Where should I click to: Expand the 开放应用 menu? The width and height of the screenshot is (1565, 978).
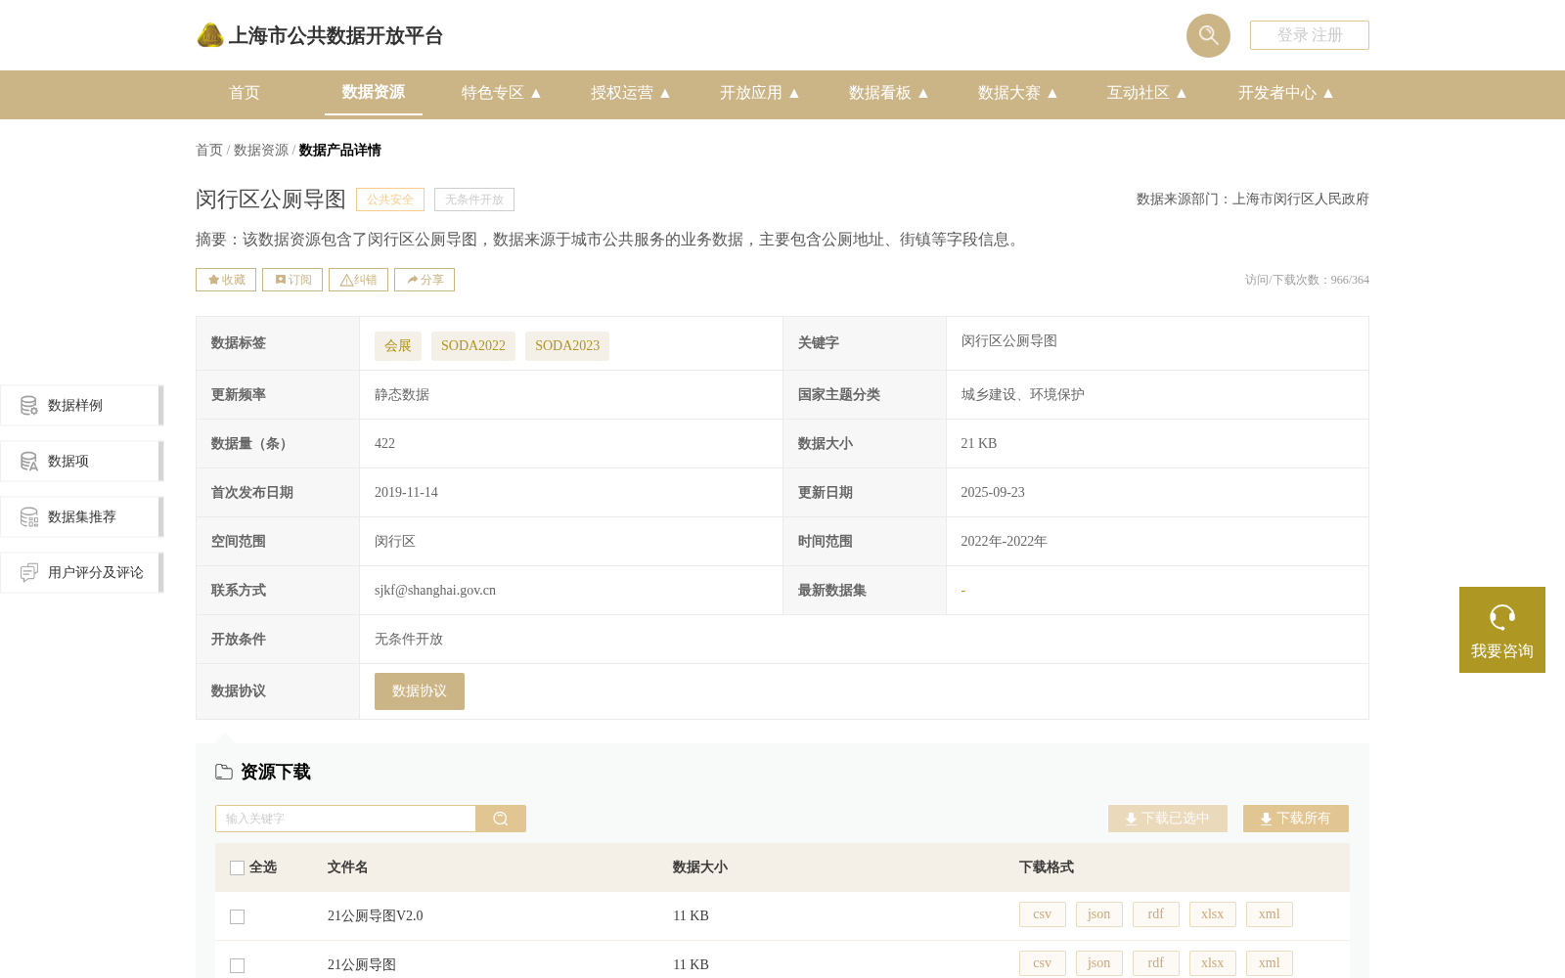759,93
